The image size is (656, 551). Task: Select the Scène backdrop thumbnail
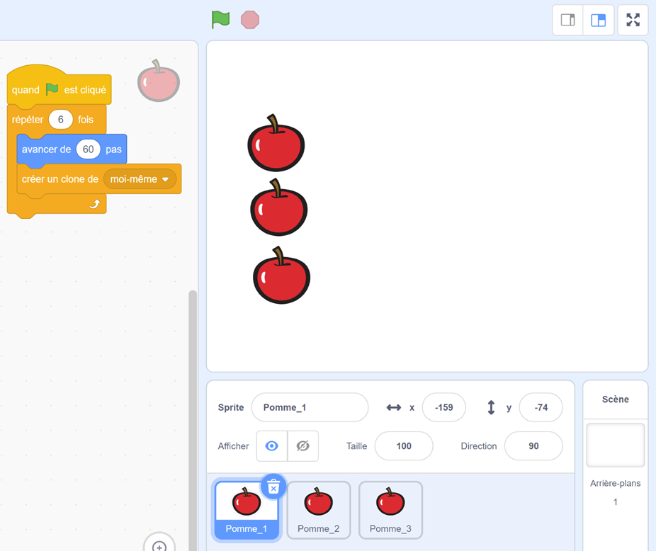615,445
